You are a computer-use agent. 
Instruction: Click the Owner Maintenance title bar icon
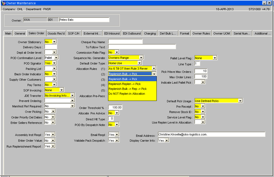[3, 3]
